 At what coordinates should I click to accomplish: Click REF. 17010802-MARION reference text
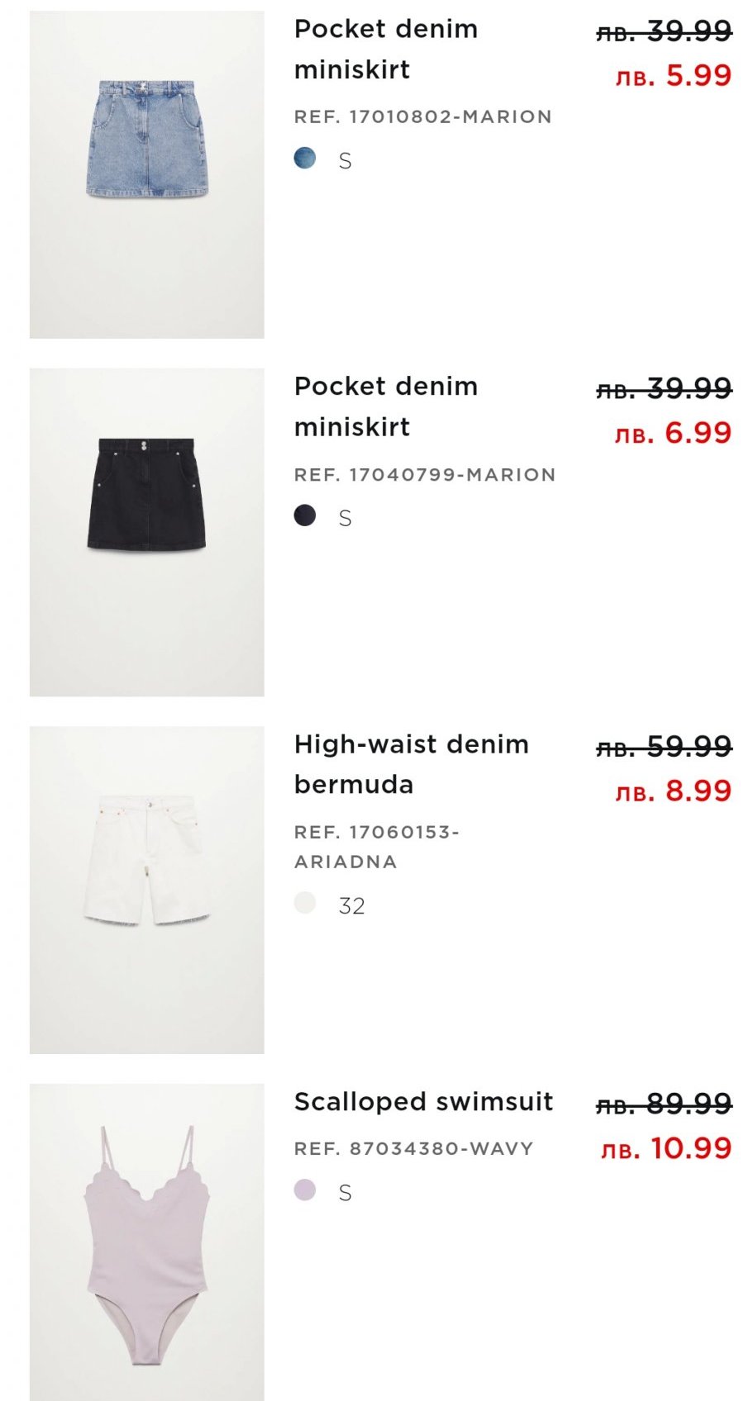pyautogui.click(x=422, y=117)
